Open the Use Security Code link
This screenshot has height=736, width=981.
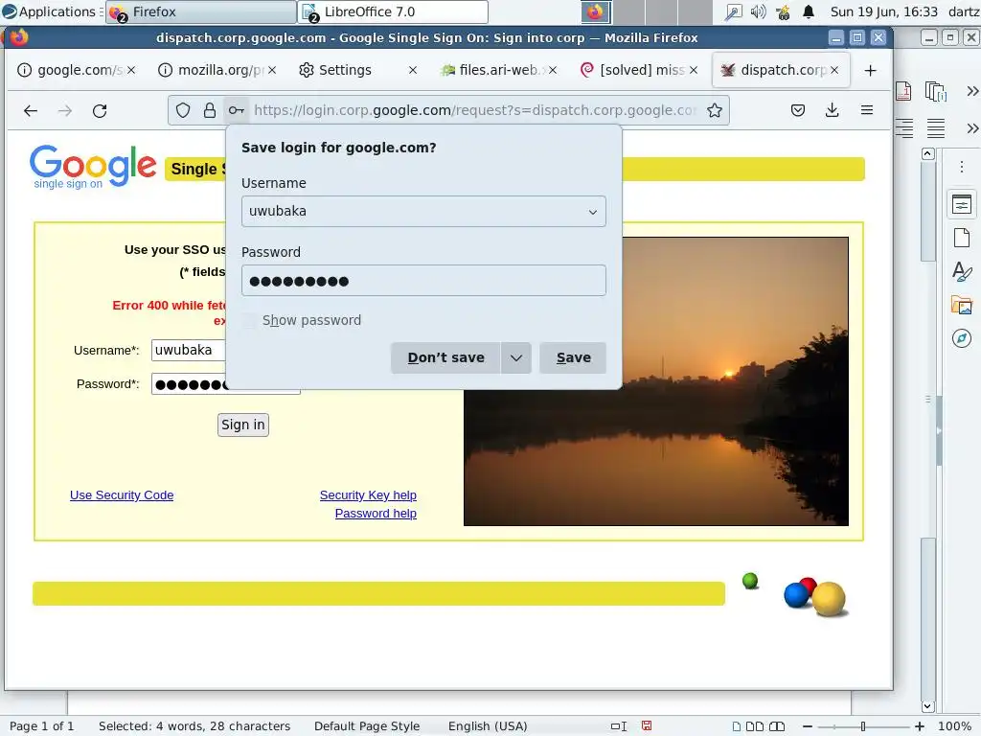122,495
